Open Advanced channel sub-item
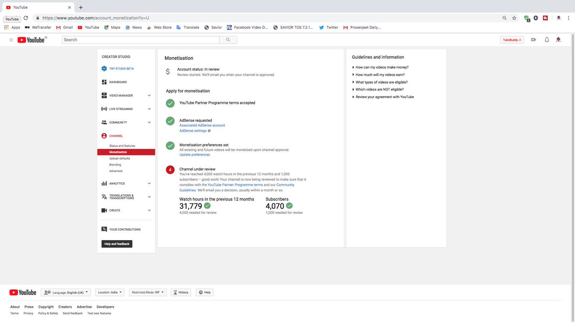575x323 pixels. (115, 171)
